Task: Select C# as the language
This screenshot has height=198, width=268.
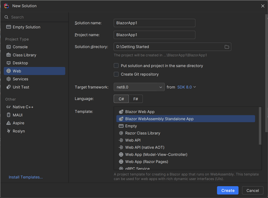Action: 121,99
